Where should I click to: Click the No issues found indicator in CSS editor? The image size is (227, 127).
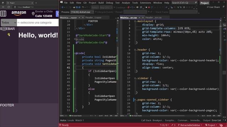coord(135,116)
